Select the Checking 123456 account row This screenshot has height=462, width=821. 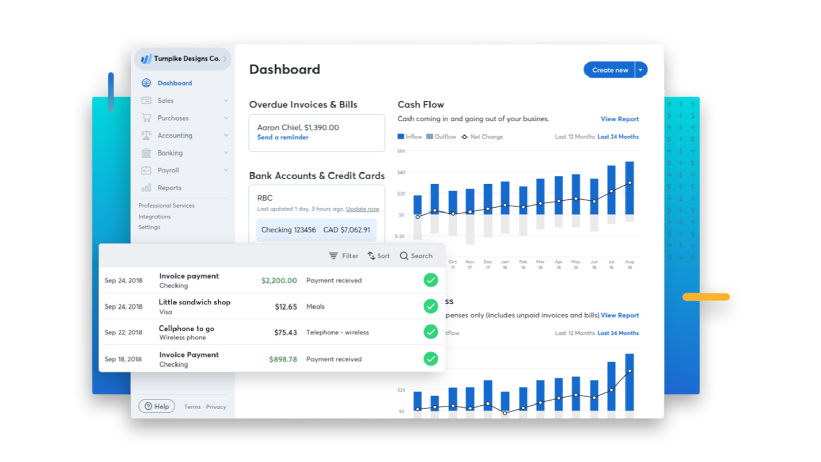point(316,230)
